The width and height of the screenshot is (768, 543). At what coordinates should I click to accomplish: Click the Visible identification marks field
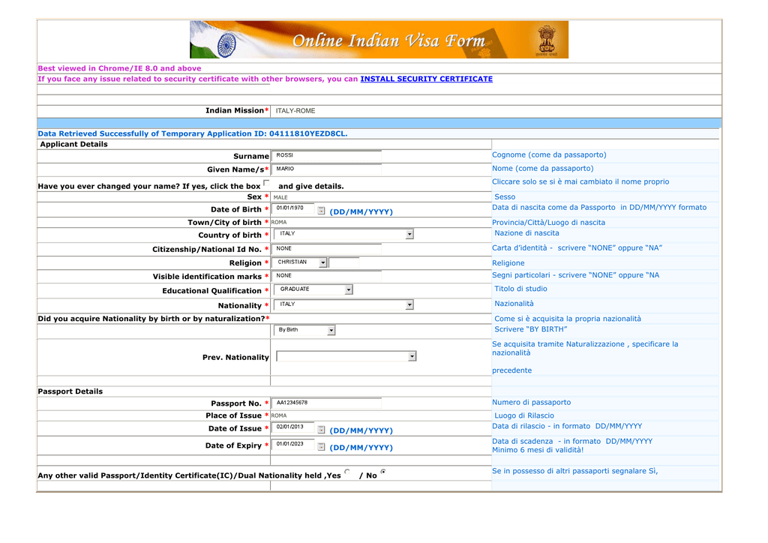326,276
